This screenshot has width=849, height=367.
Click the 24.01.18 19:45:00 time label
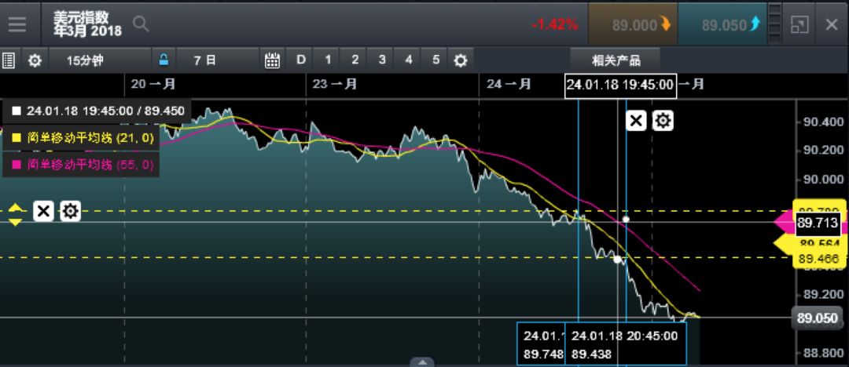[620, 85]
